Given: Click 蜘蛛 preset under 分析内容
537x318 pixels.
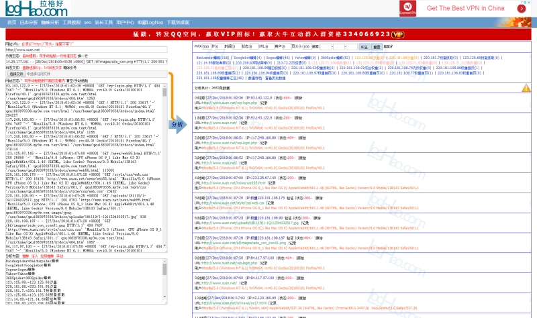Looking at the screenshot, I should click(26, 256).
